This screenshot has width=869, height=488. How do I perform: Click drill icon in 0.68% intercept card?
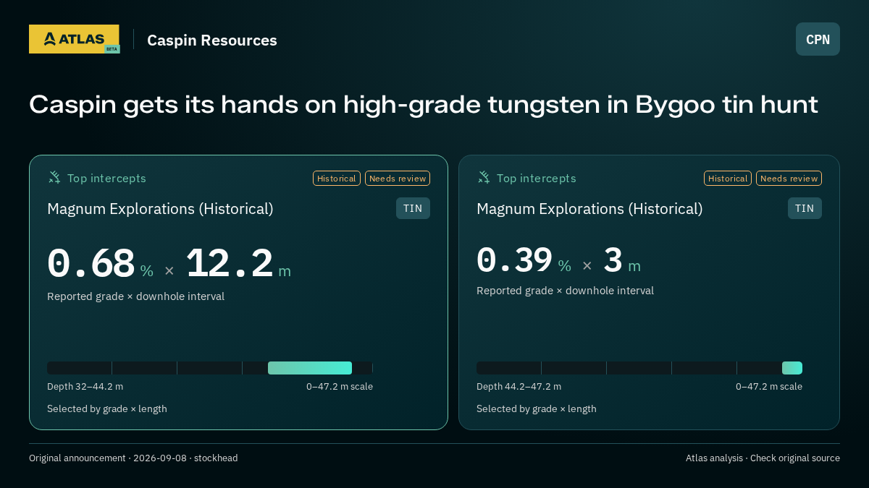pos(54,177)
